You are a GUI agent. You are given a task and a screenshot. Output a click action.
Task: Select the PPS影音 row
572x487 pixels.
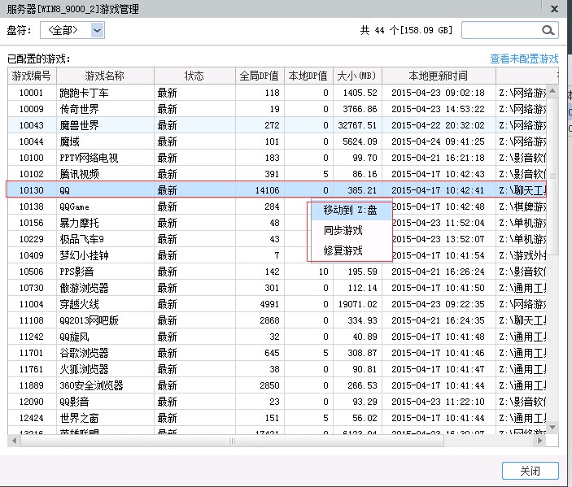[277, 272]
